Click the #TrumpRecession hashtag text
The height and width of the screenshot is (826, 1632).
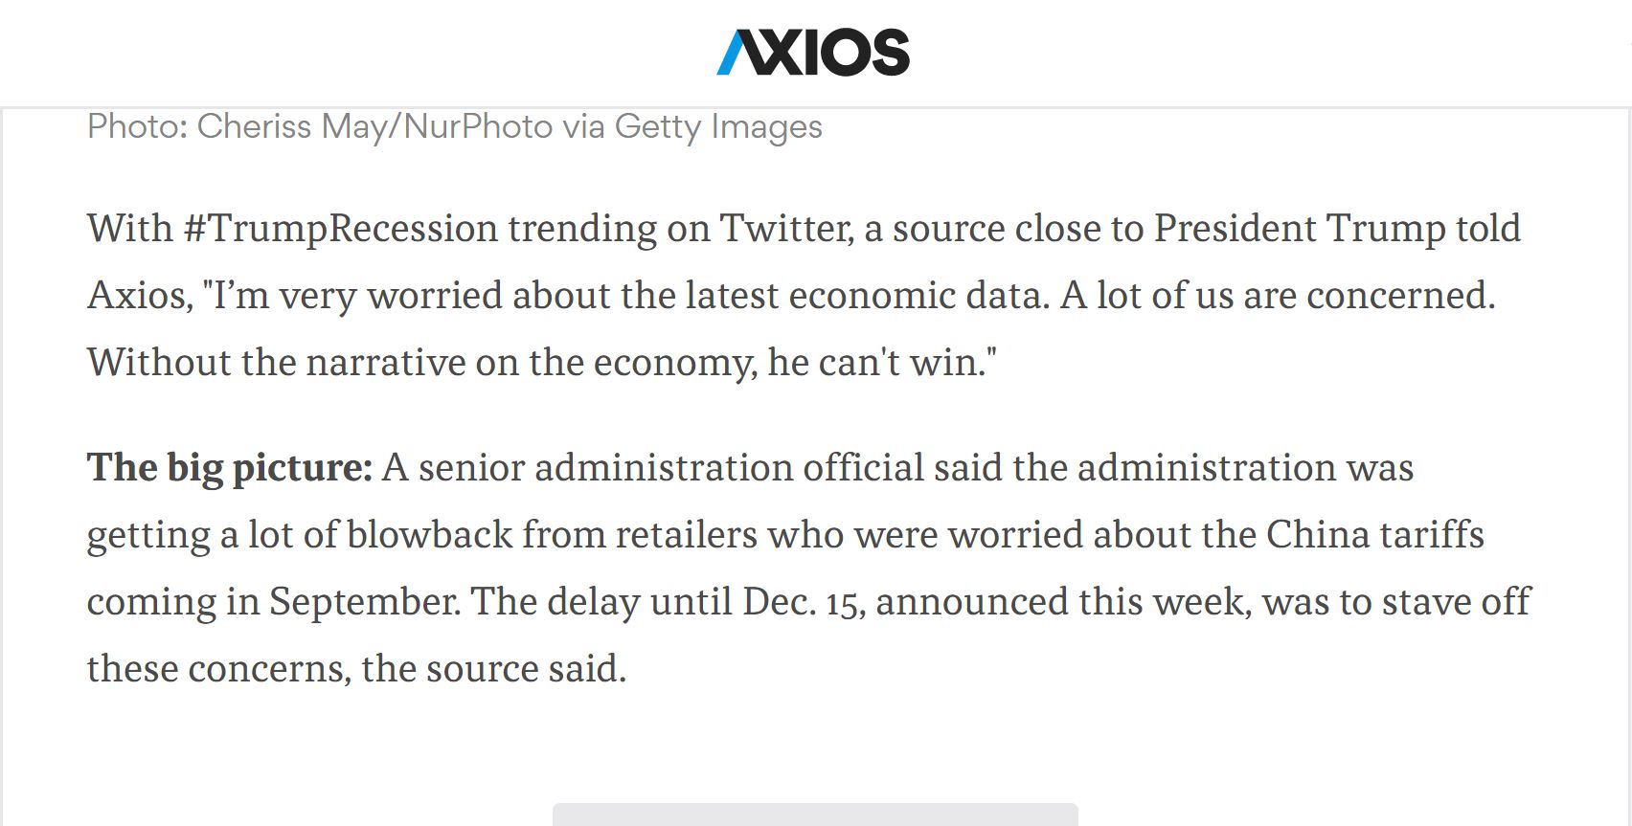pos(341,230)
